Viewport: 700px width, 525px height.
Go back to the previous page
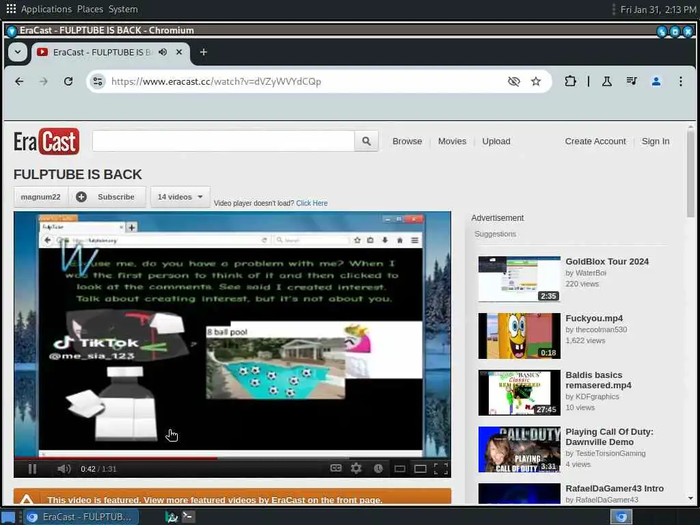[19, 81]
